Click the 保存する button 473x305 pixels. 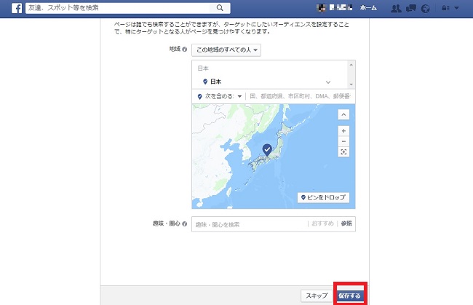point(349,296)
